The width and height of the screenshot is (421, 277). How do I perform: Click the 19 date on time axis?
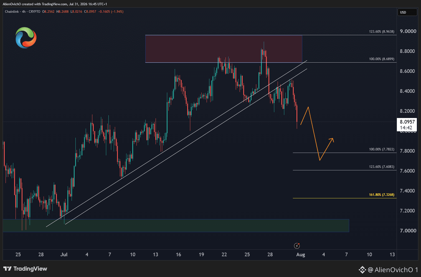coord(201,255)
